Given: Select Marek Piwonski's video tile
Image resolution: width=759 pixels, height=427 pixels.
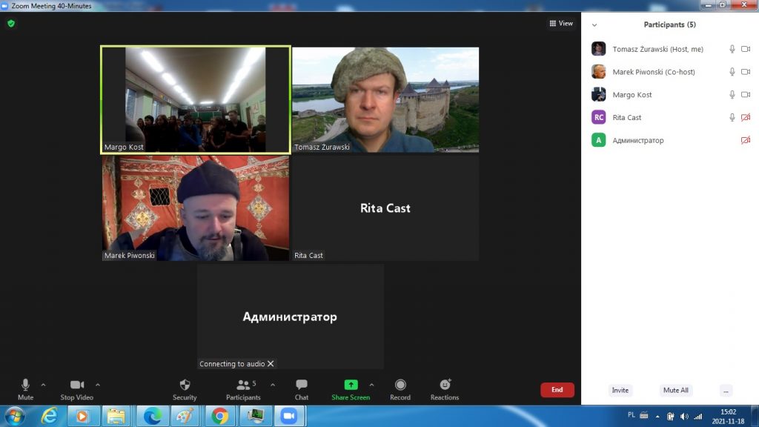Looking at the screenshot, I should click(196, 208).
